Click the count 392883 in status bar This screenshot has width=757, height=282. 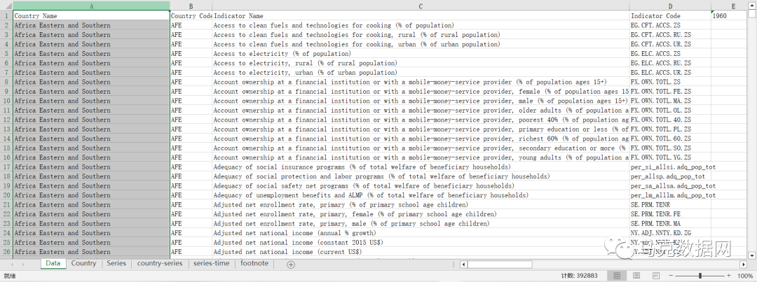point(580,276)
